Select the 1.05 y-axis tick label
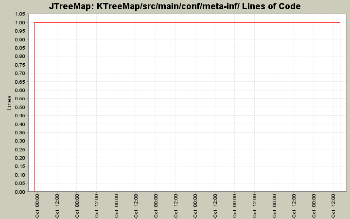Image resolution: width=350 pixels, height=219 pixels. click(x=20, y=14)
